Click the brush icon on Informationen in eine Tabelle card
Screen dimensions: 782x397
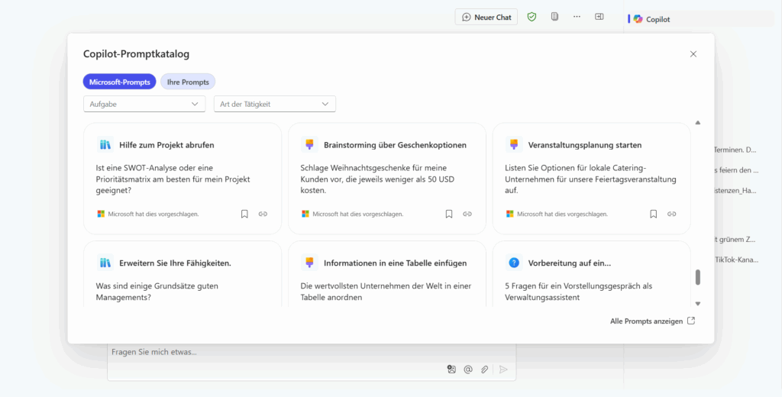[x=309, y=263]
